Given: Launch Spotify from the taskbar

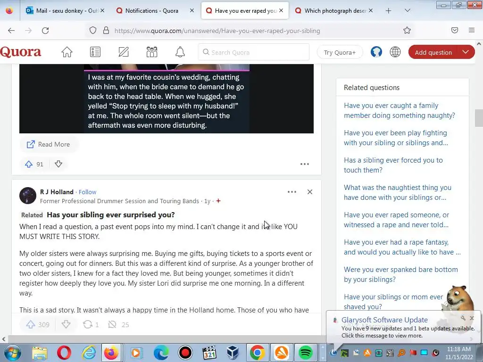Looking at the screenshot, I should click(x=306, y=353).
